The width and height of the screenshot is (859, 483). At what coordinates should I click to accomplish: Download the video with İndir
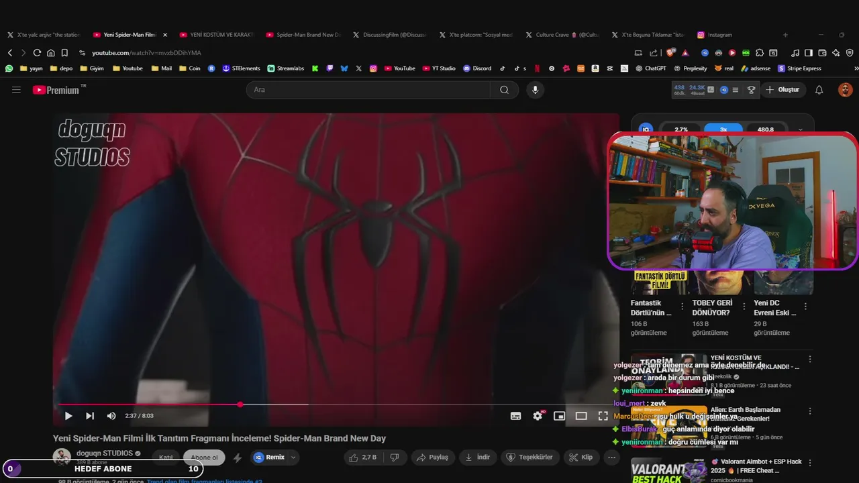point(478,458)
